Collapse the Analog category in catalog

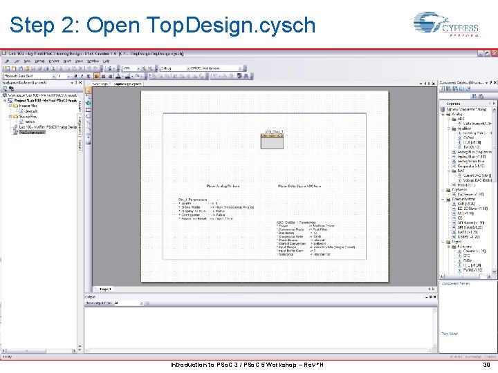[x=443, y=114]
